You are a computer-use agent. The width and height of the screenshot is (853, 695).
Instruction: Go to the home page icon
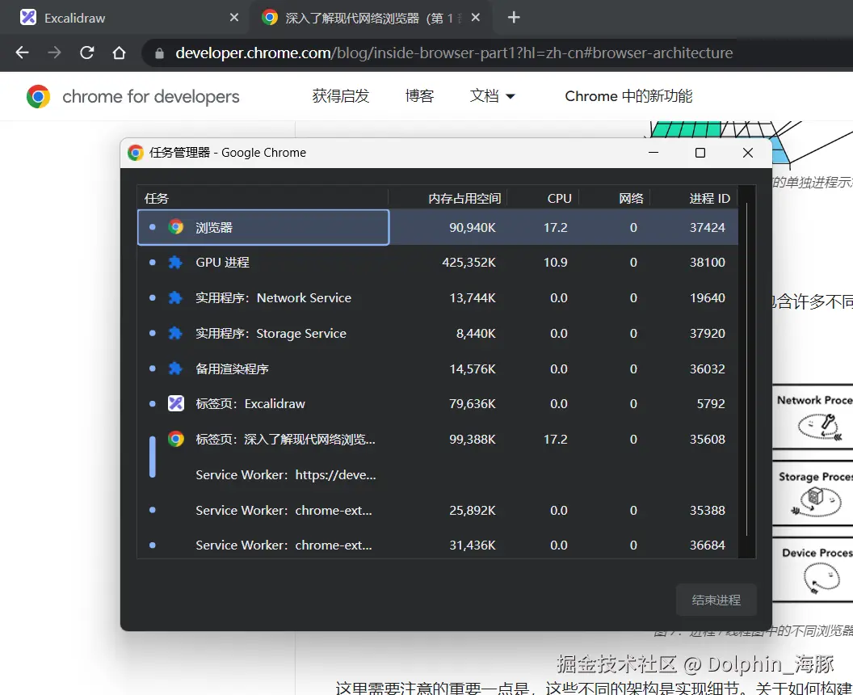point(119,53)
